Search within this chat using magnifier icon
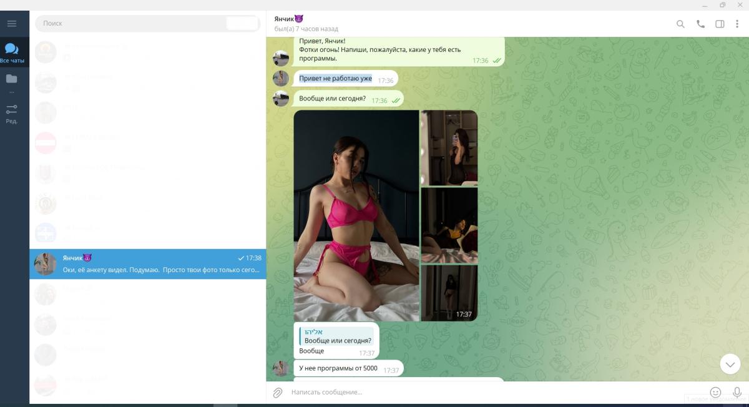The image size is (749, 407). [680, 24]
